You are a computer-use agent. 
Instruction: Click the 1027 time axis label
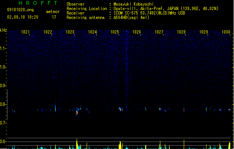pos(159,32)
